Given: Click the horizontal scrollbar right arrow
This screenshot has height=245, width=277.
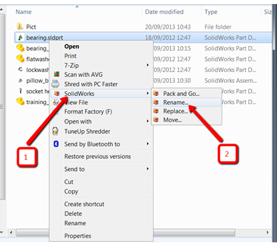Looking at the screenshot, I should coord(268,232).
